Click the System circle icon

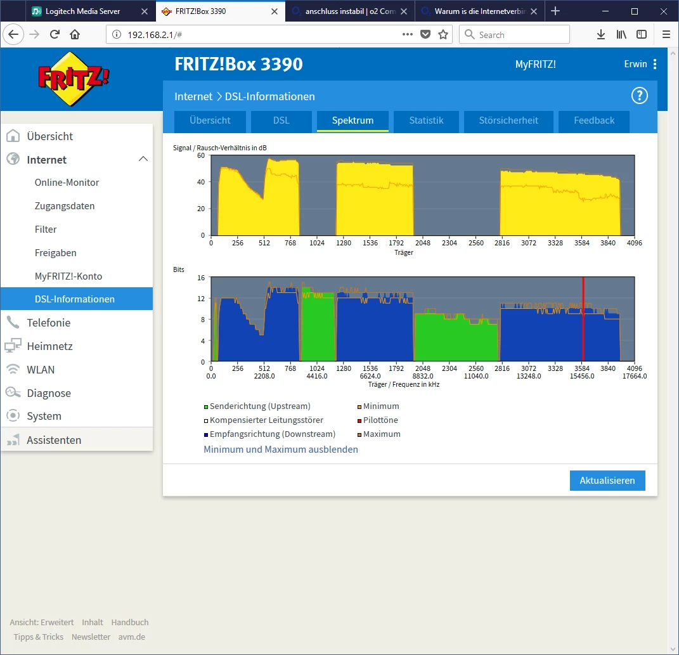tap(13, 415)
